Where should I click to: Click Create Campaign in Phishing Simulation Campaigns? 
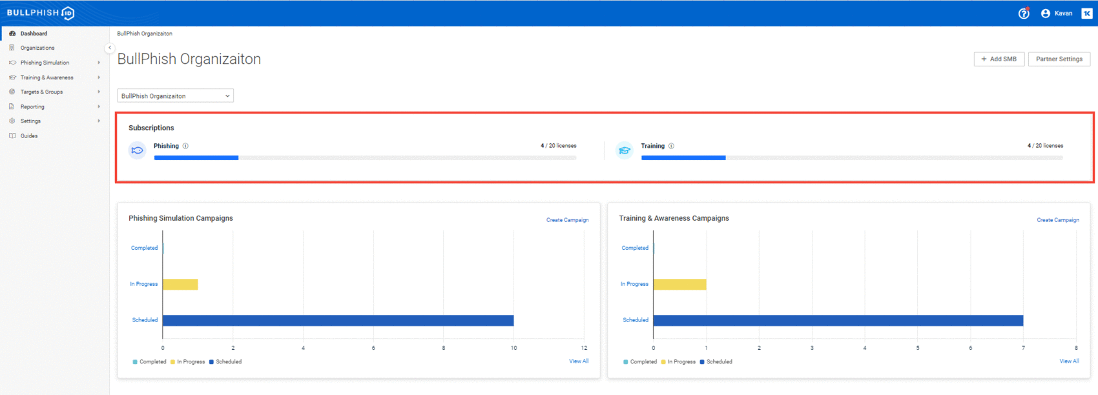coord(567,220)
